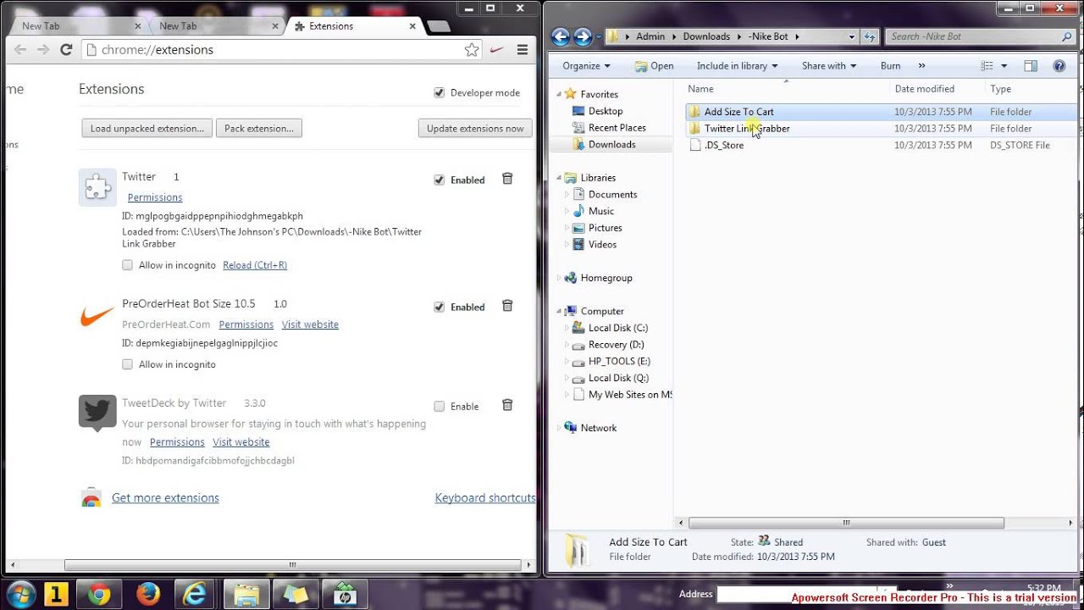Open the Chrome hamburger menu

coord(523,50)
